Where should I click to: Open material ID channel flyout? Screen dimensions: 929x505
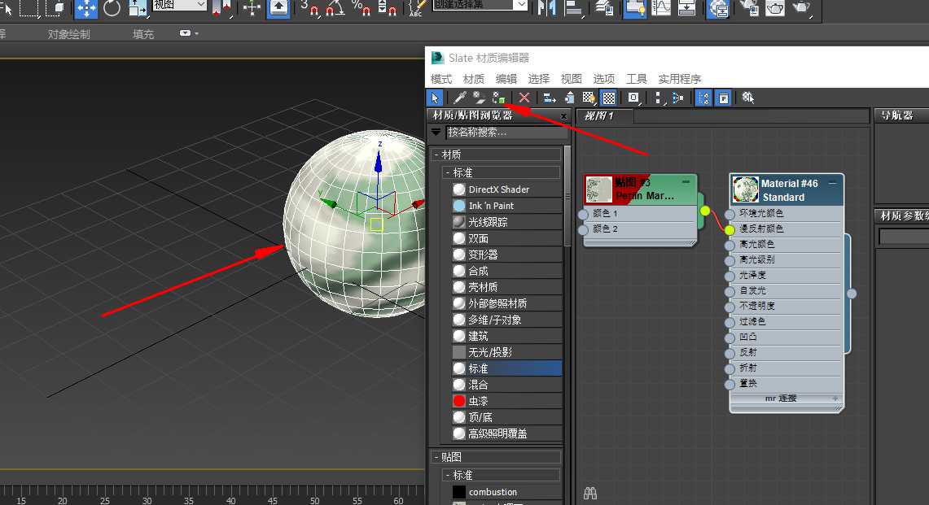coord(633,98)
